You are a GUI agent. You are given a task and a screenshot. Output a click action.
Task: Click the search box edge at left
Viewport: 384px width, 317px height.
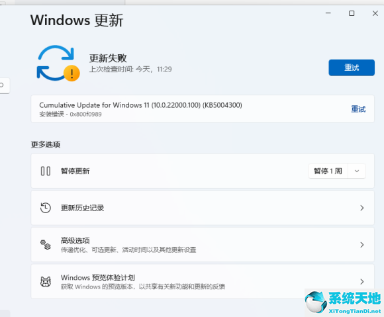pos(5,85)
